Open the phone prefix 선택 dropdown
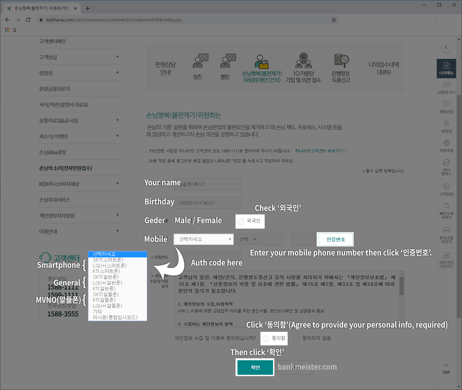The width and height of the screenshot is (462, 390). click(246, 239)
